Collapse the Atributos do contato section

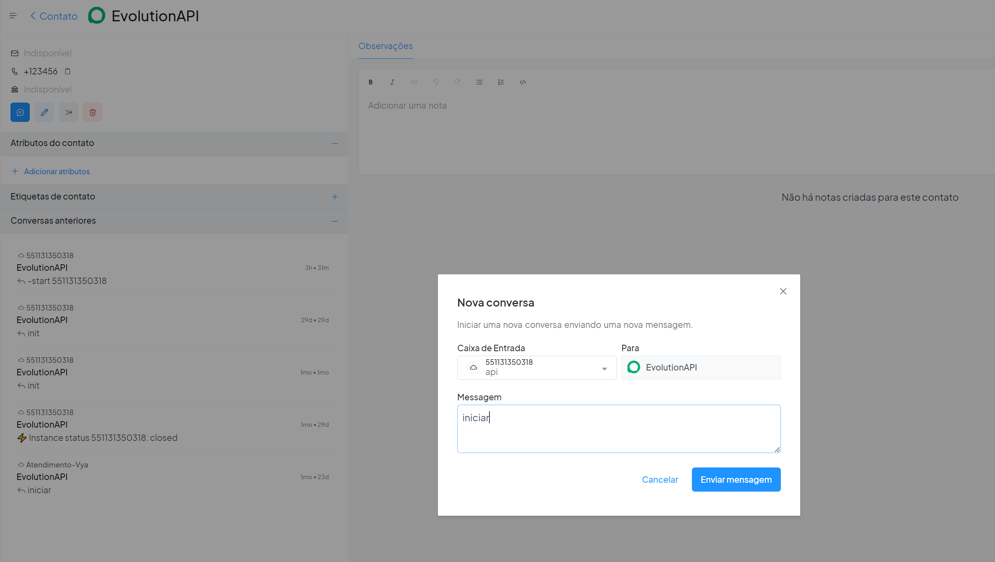335,144
